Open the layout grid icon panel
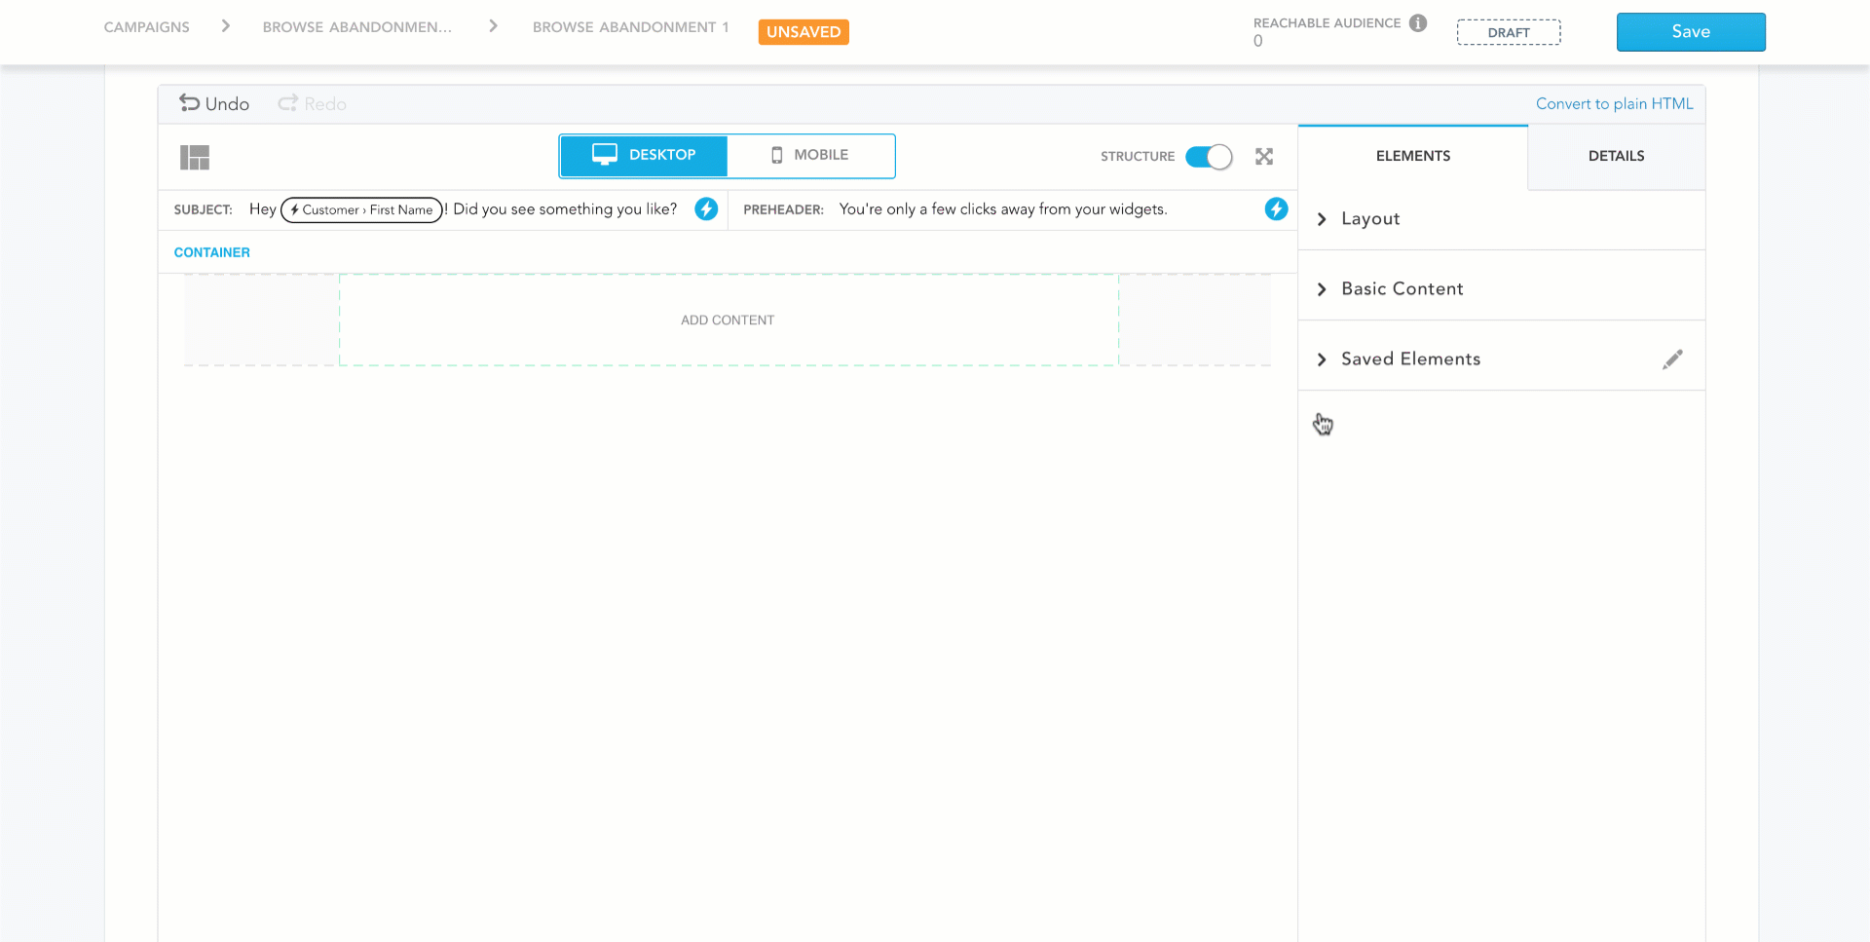Viewport: 1870px width, 942px height. click(x=195, y=157)
